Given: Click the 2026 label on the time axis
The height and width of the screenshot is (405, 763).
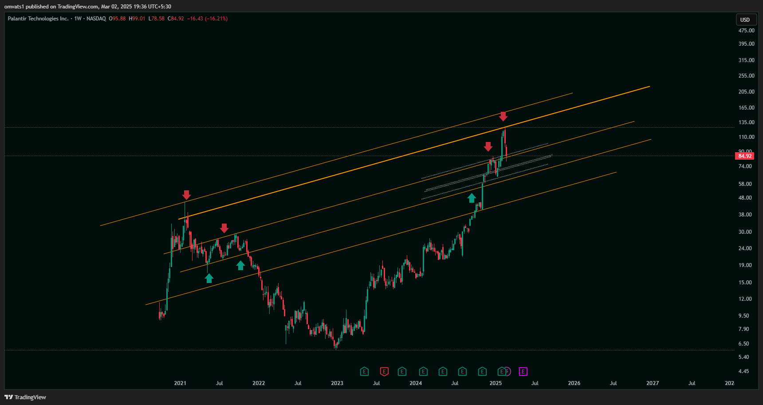Looking at the screenshot, I should 574,383.
